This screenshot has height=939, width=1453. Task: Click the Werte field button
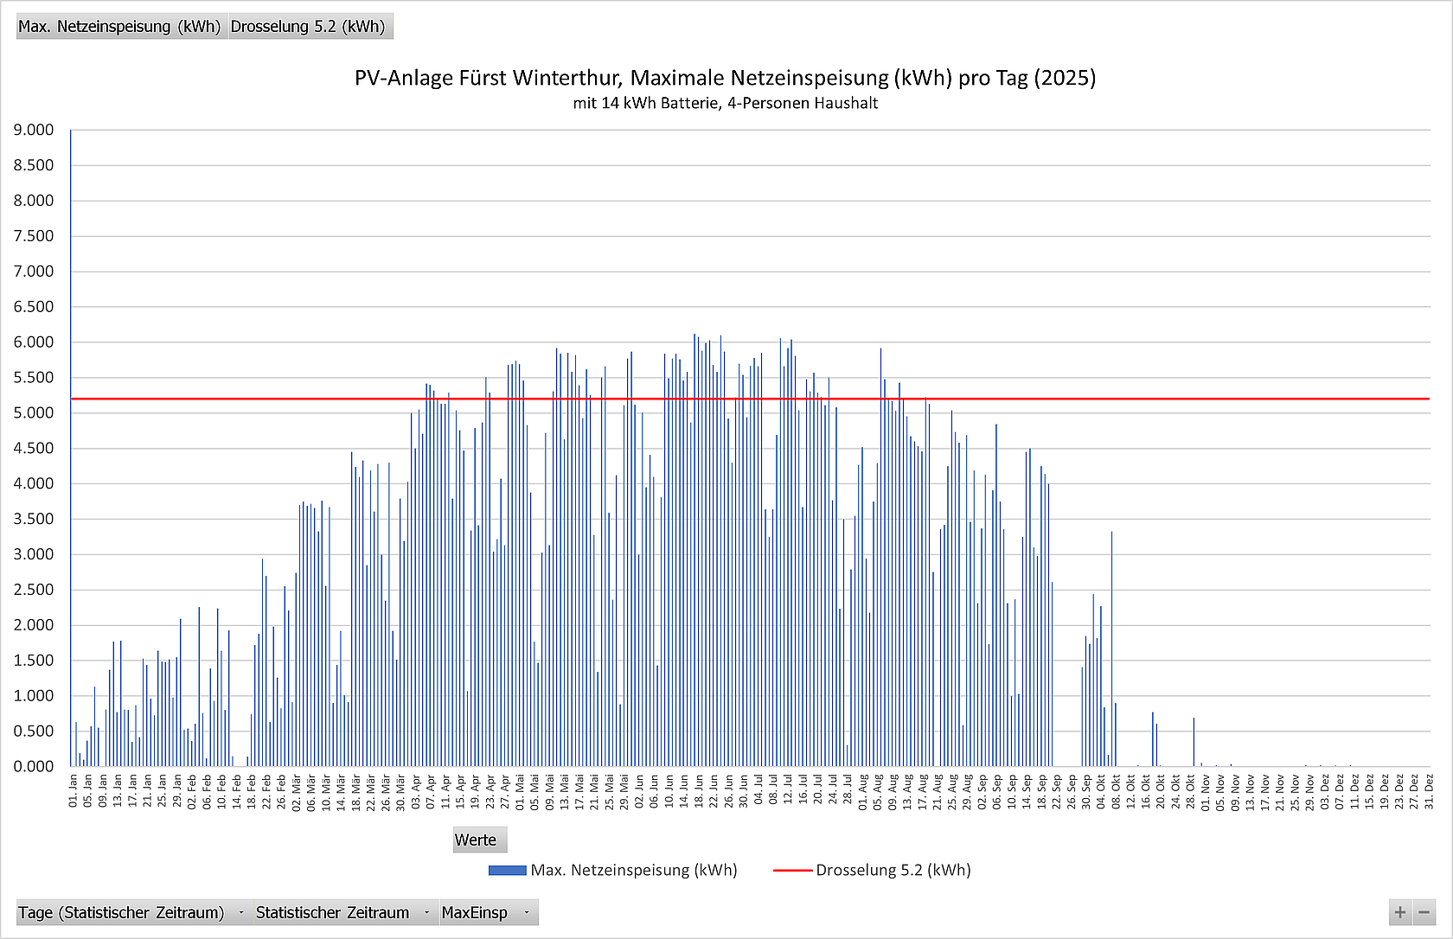(477, 840)
